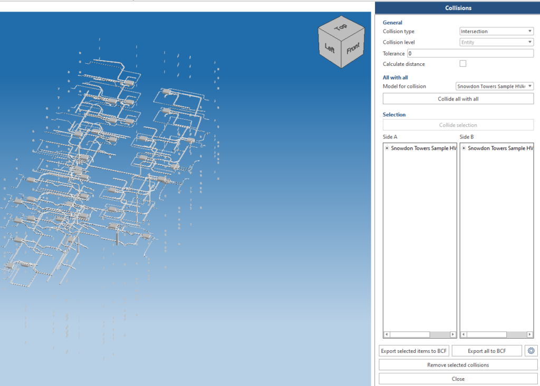Select the Snowdon Towers Sample HVAC tree item
Viewport: 540px width, 386px height.
[x=422, y=148]
